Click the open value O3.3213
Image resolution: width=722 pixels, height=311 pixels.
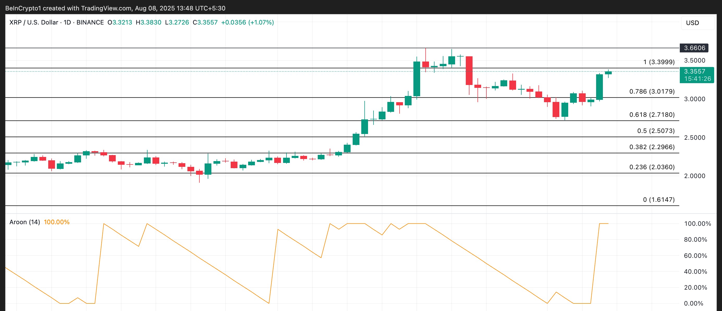pos(120,22)
